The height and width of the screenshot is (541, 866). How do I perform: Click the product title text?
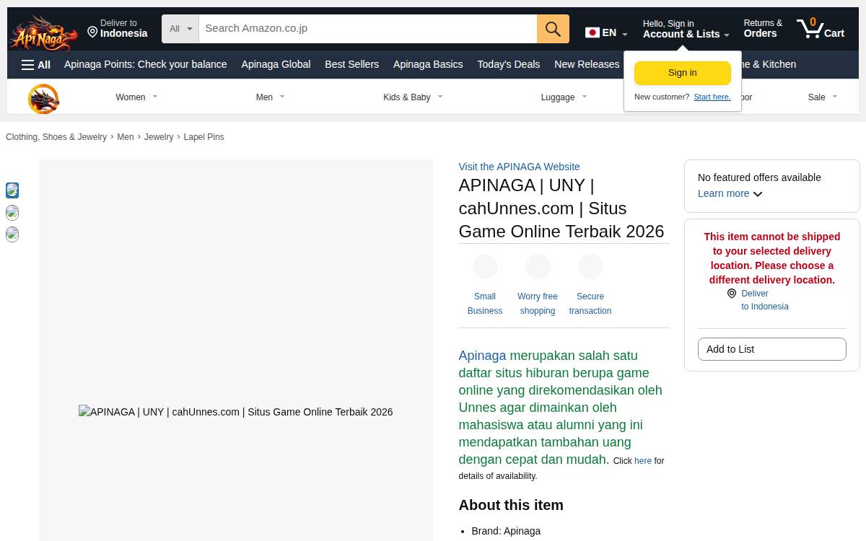[561, 208]
